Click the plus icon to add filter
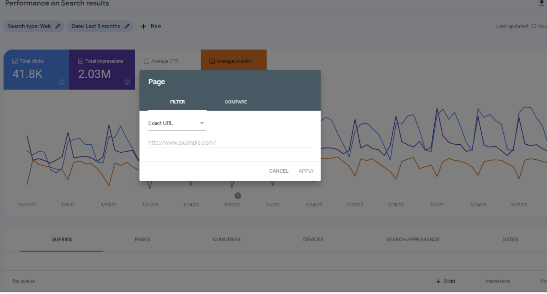Screen dimensions: 547x294 pyautogui.click(x=144, y=26)
